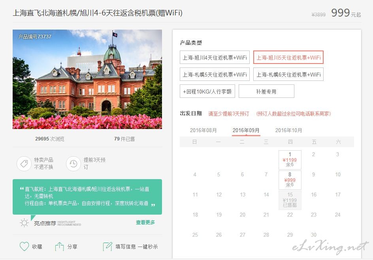Viewport: 373px width, 260px height.
Task: Select 上海-旭川4天往返机票+WiFi product type
Action: click(x=215, y=57)
